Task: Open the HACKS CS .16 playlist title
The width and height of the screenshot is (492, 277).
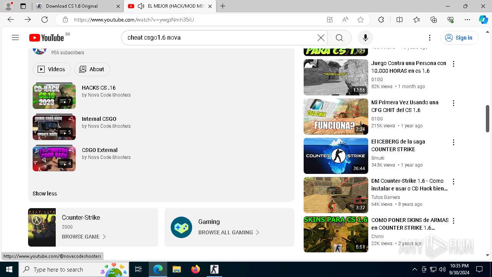Action: coord(99,88)
